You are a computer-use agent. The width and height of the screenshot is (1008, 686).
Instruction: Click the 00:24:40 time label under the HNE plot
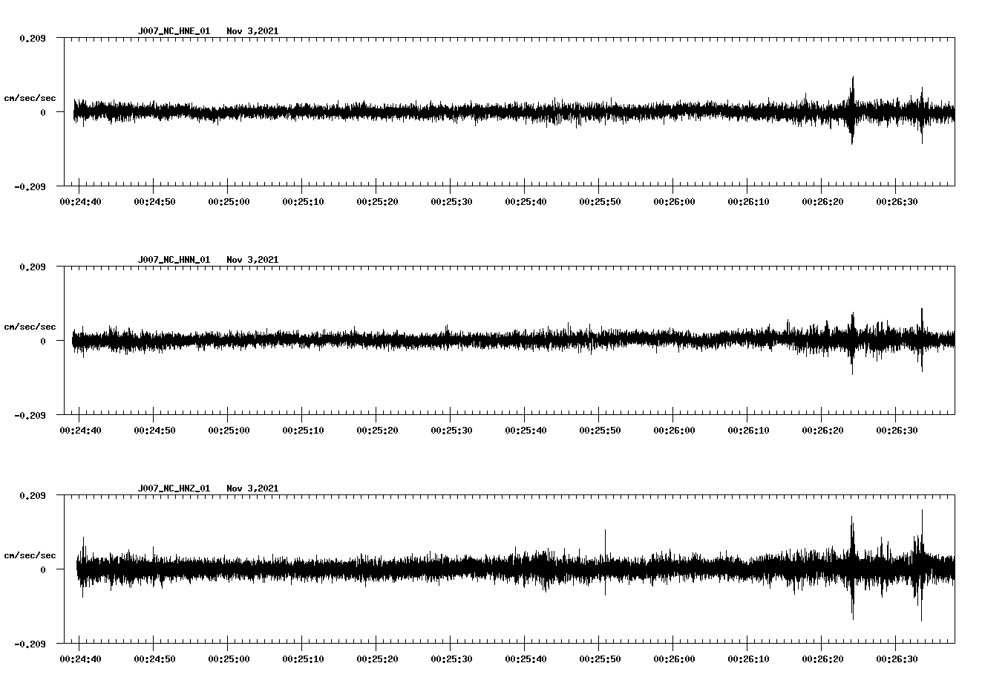click(x=80, y=201)
